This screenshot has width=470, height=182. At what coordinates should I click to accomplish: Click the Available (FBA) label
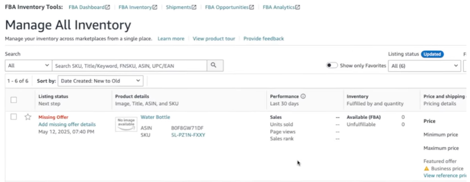(364, 117)
